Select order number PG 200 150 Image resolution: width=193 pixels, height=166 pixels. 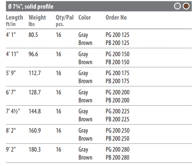coord(117,54)
